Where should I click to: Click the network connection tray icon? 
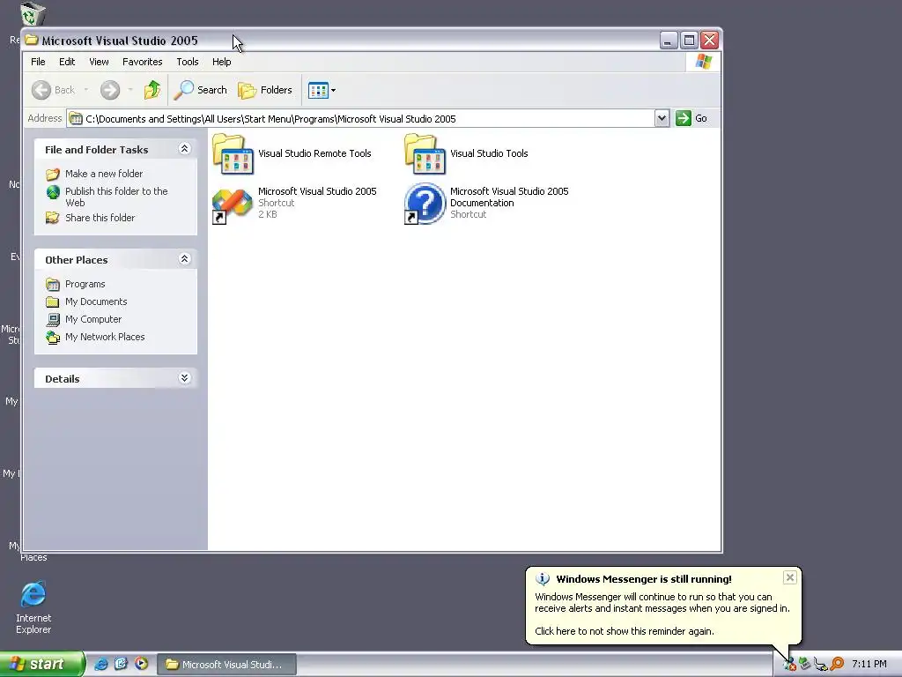(x=821, y=665)
